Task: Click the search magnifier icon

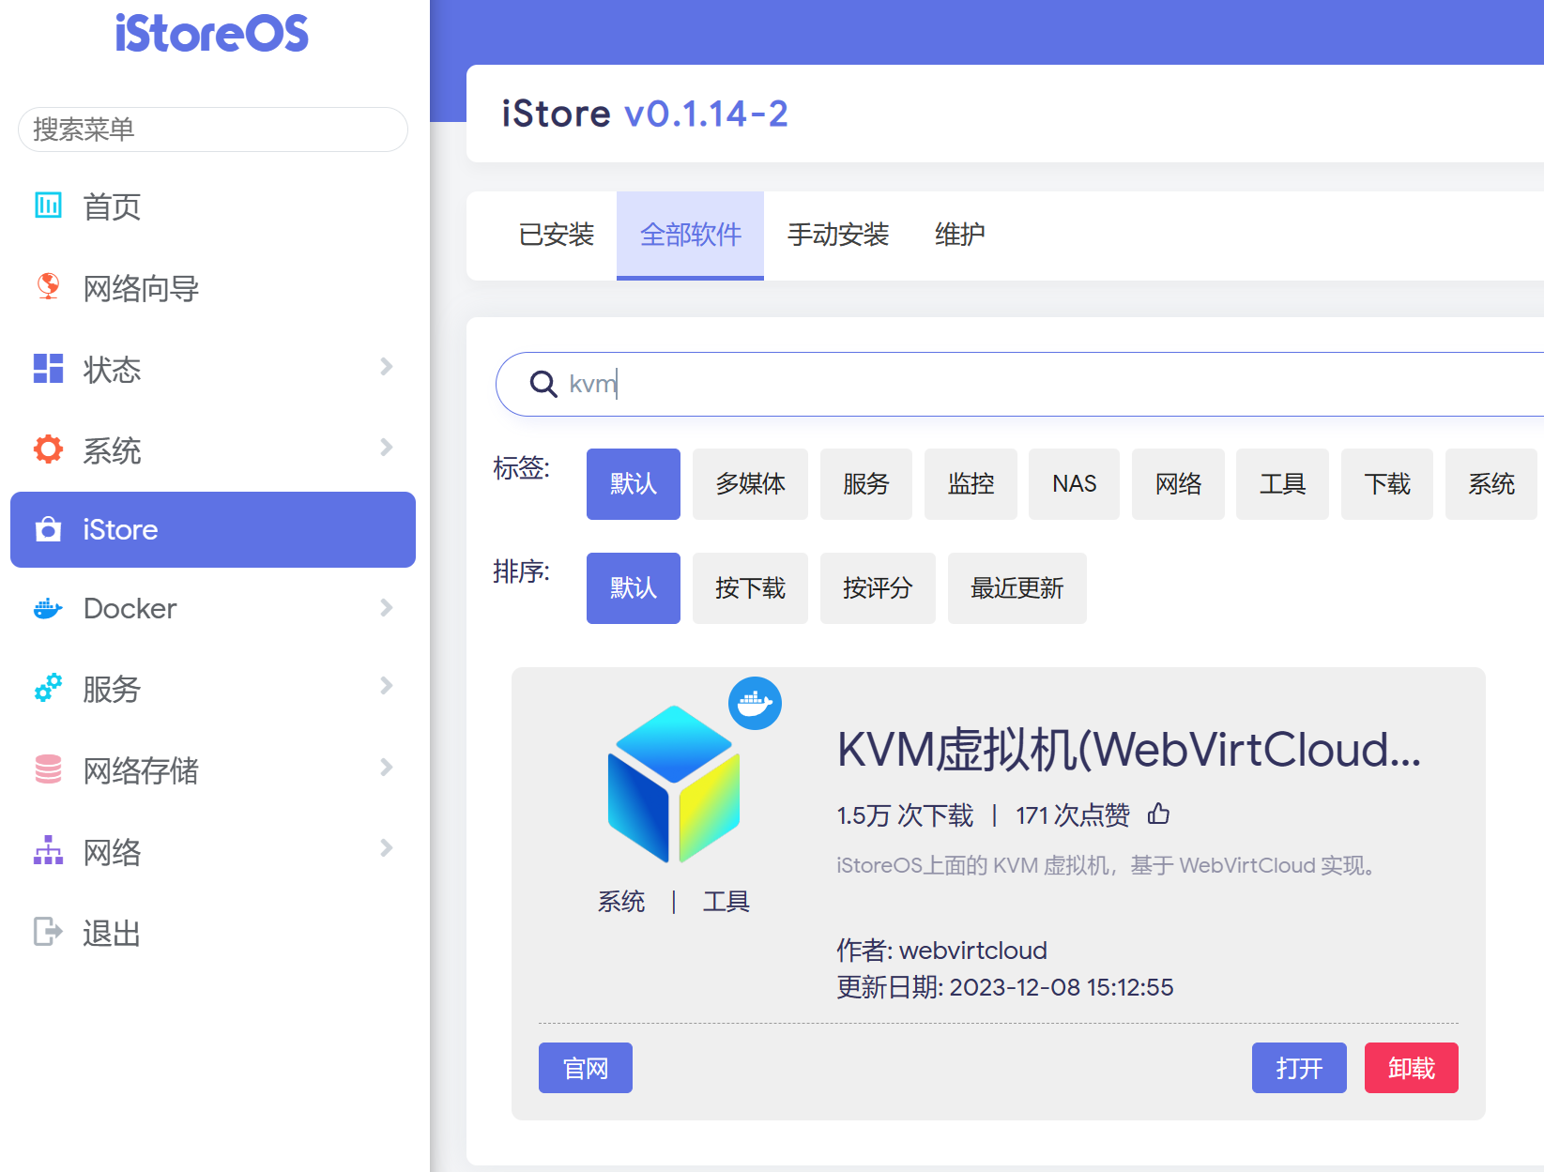Action: coord(543,384)
